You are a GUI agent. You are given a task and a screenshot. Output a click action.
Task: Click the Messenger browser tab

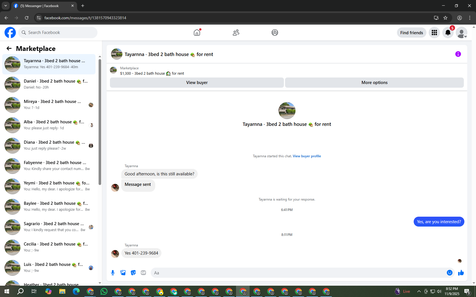click(x=44, y=6)
